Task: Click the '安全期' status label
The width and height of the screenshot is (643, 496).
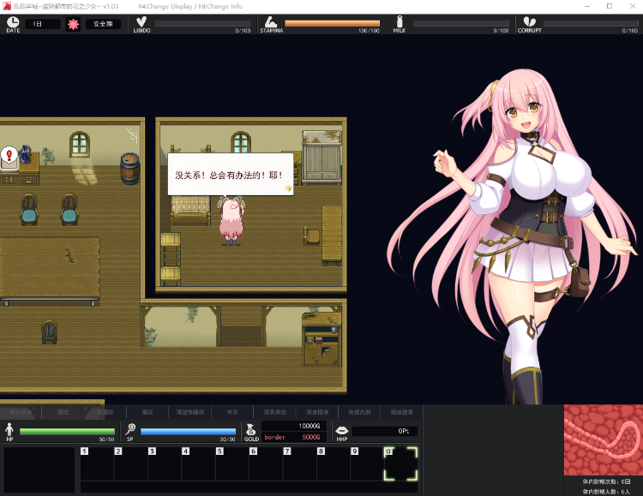Action: click(103, 24)
